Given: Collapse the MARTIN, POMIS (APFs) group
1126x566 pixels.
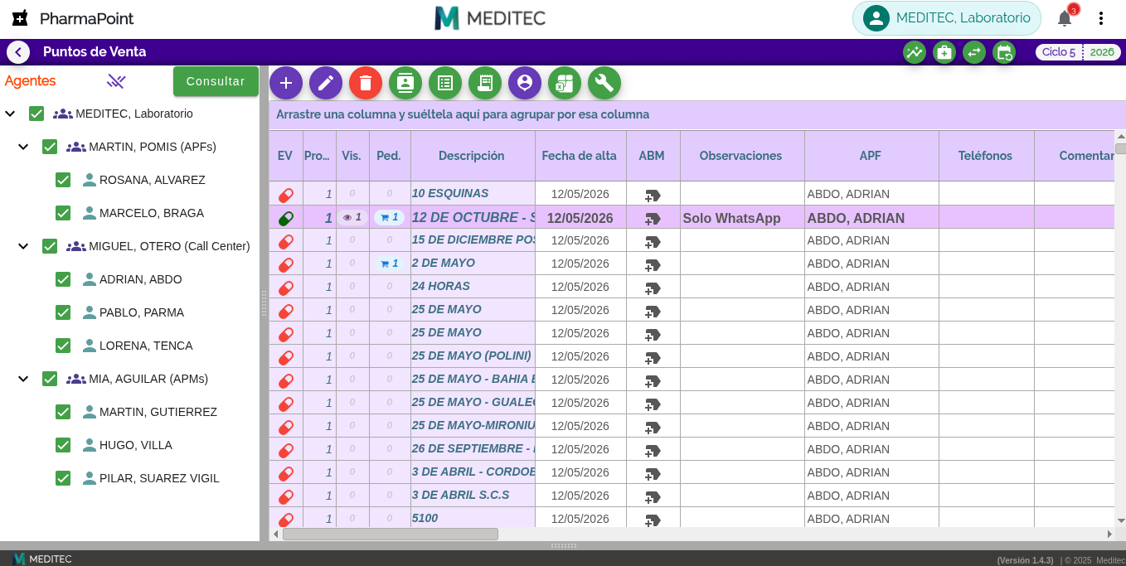Looking at the screenshot, I should (x=23, y=147).
